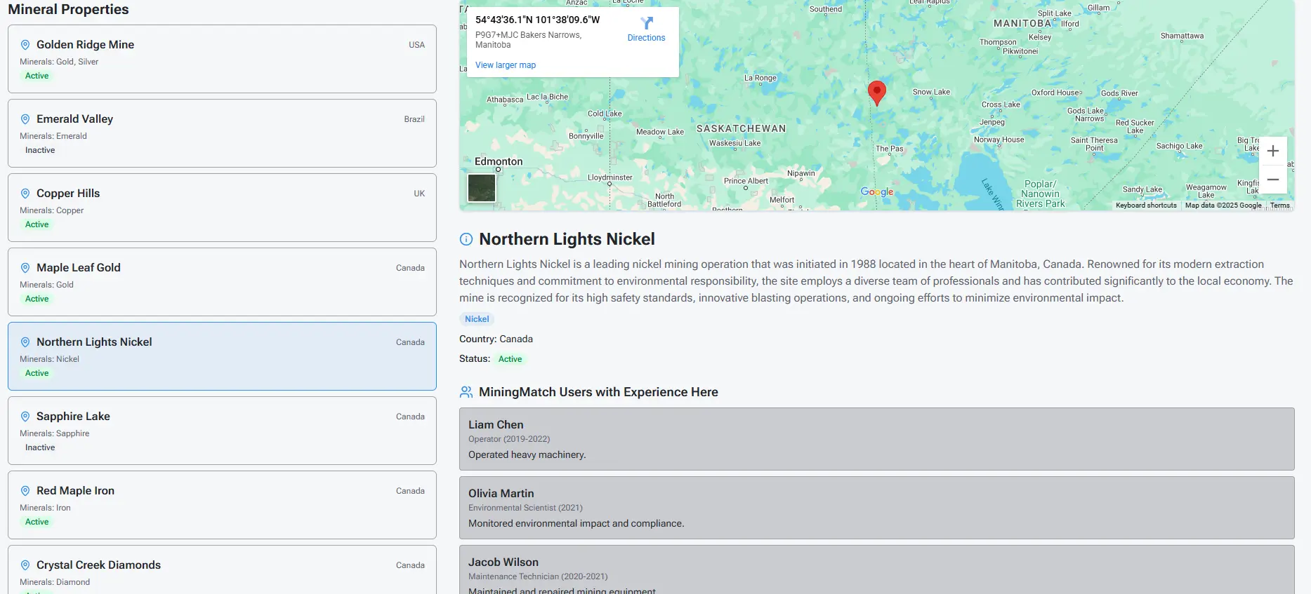
Task: Click the pin icon beside Emerald Valley
Action: tap(25, 119)
